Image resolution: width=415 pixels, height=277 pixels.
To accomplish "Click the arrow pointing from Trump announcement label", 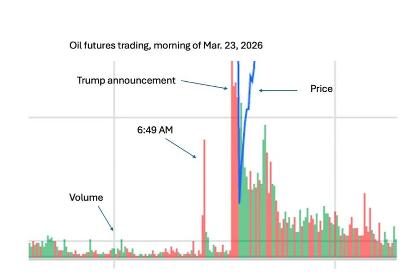I will point(204,84).
